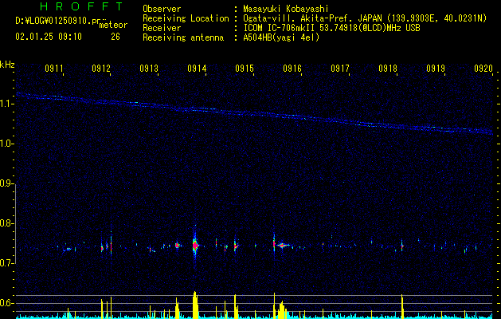Click observer name Masayuki Kobayashi
The image size is (501, 319).
click(x=286, y=9)
